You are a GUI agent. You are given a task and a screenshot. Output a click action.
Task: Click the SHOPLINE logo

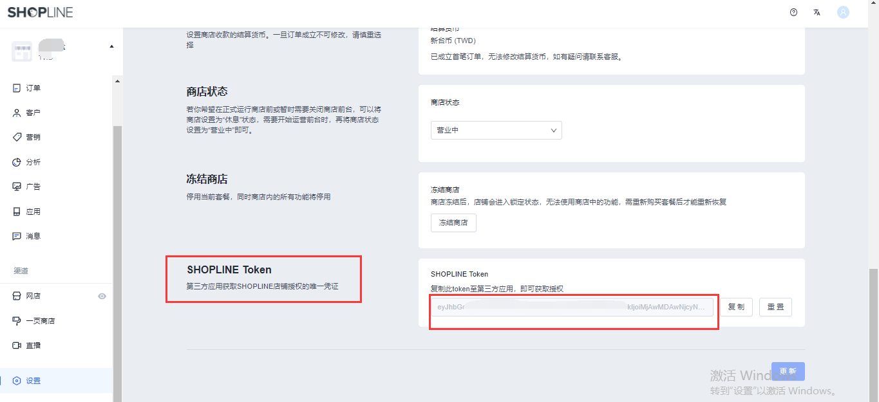41,12
